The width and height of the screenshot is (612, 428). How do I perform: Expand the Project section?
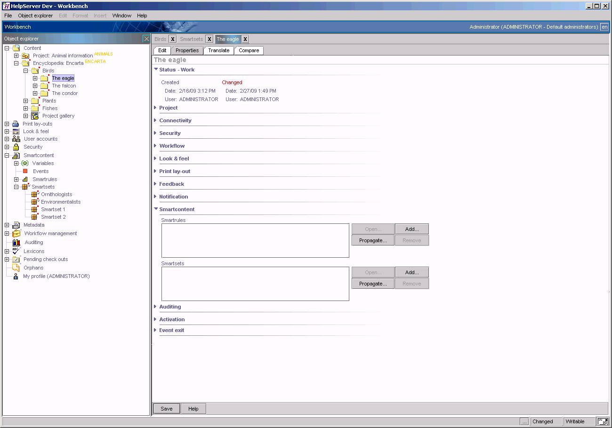[155, 108]
